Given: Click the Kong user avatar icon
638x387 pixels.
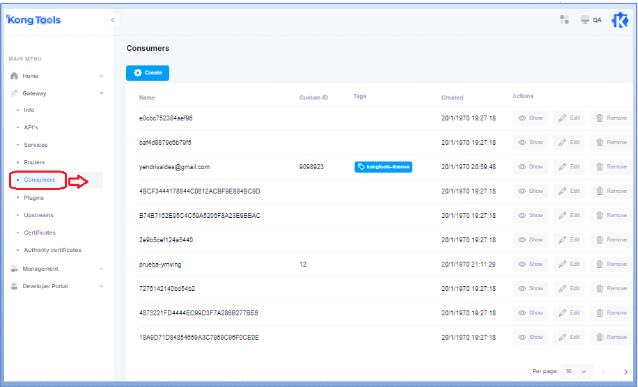Looking at the screenshot, I should pyautogui.click(x=619, y=20).
